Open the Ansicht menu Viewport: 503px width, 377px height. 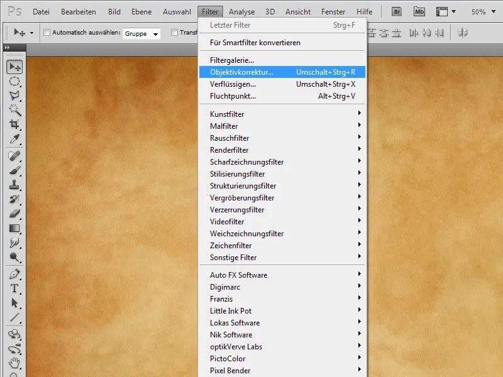pyautogui.click(x=298, y=12)
